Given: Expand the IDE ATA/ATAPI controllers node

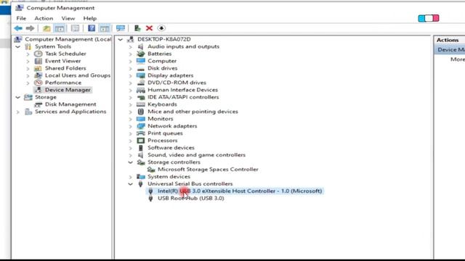Looking at the screenshot, I should [x=131, y=97].
